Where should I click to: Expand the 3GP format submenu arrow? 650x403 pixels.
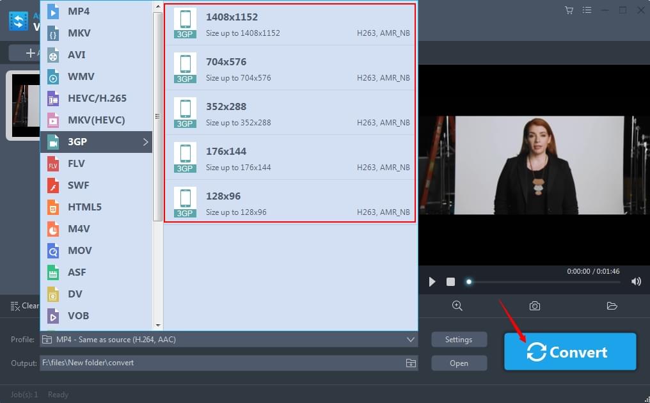(x=145, y=142)
